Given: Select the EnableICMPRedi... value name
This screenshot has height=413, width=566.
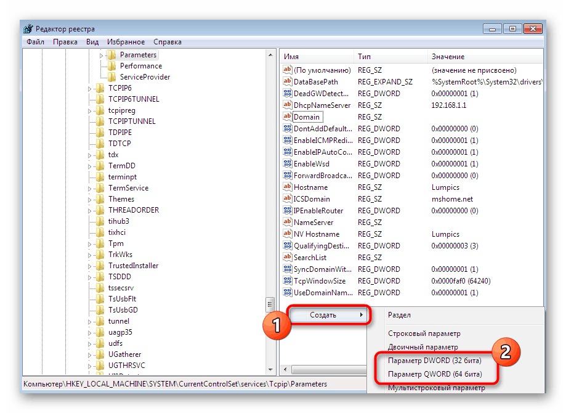Looking at the screenshot, I should [x=323, y=140].
